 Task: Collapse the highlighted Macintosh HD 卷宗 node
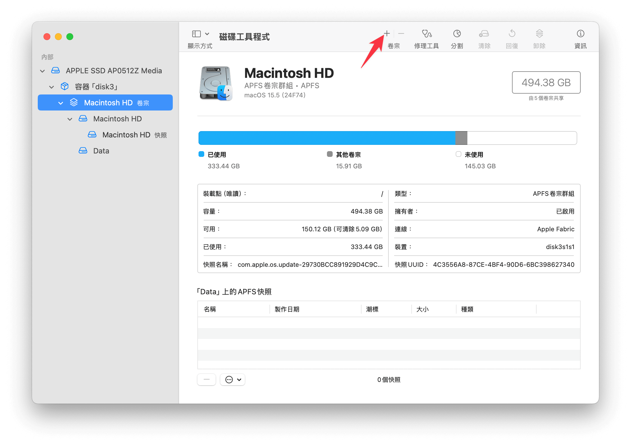[61, 103]
